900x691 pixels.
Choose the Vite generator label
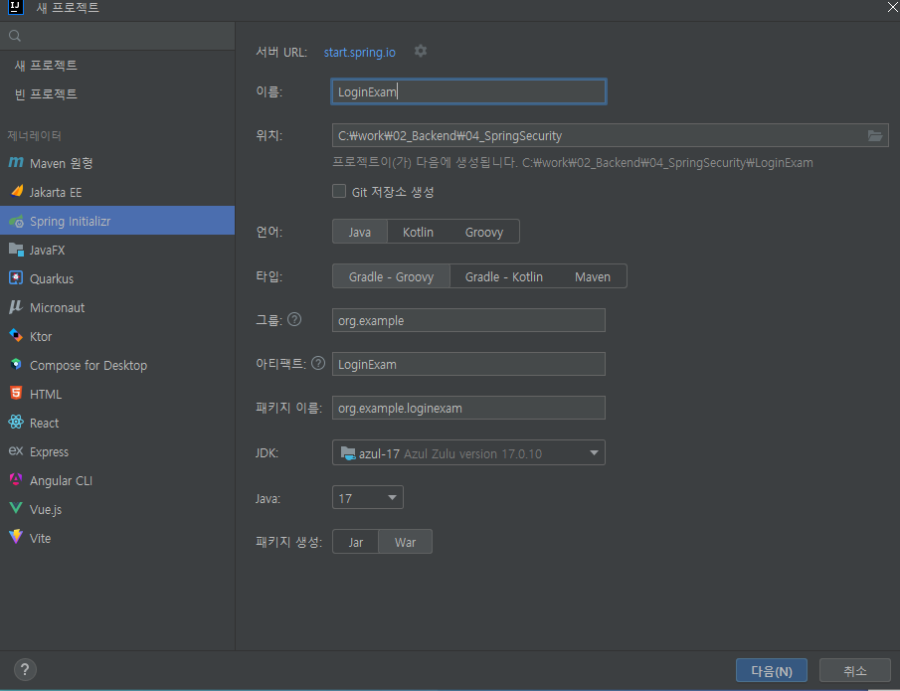point(40,538)
